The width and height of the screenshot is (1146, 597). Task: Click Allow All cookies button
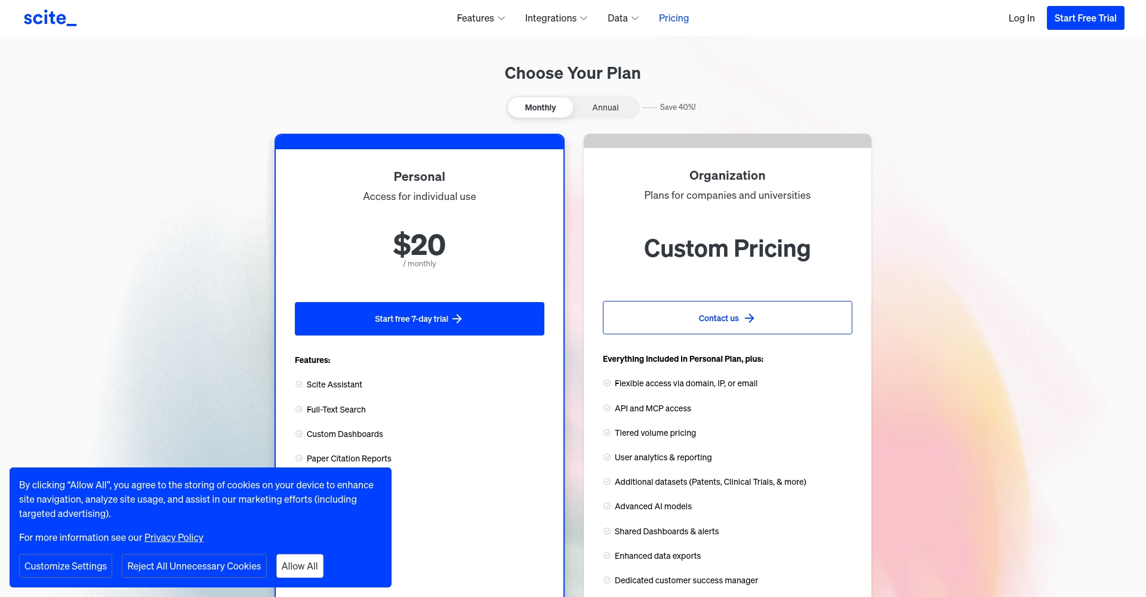tap(300, 566)
